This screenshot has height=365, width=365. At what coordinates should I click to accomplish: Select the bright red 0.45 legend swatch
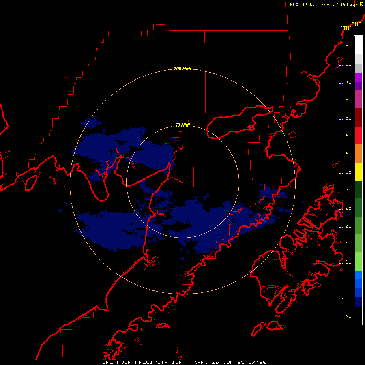click(x=358, y=135)
